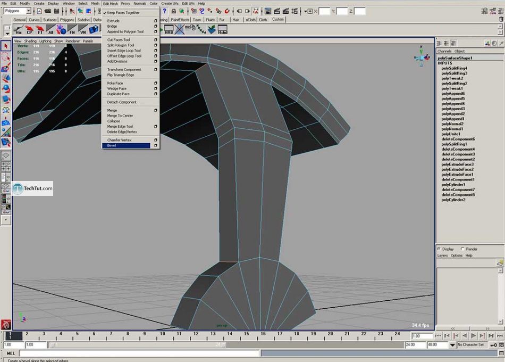Switch to the Custom shelf tab
The height and width of the screenshot is (362, 505).
[x=277, y=19]
